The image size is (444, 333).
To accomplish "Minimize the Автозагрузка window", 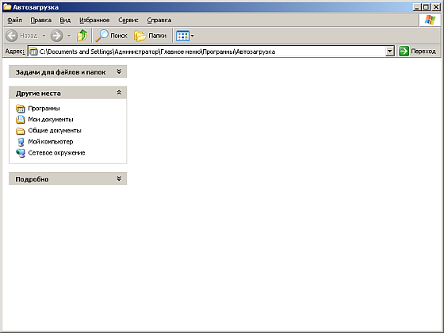I will [416, 7].
